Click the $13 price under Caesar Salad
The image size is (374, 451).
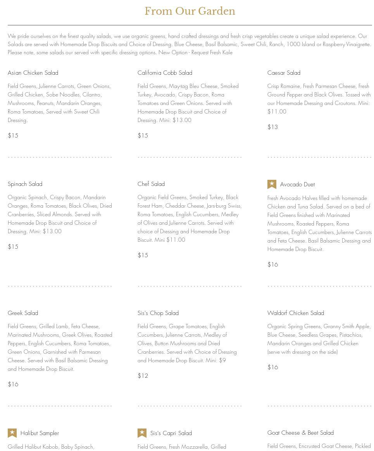[x=272, y=127]
